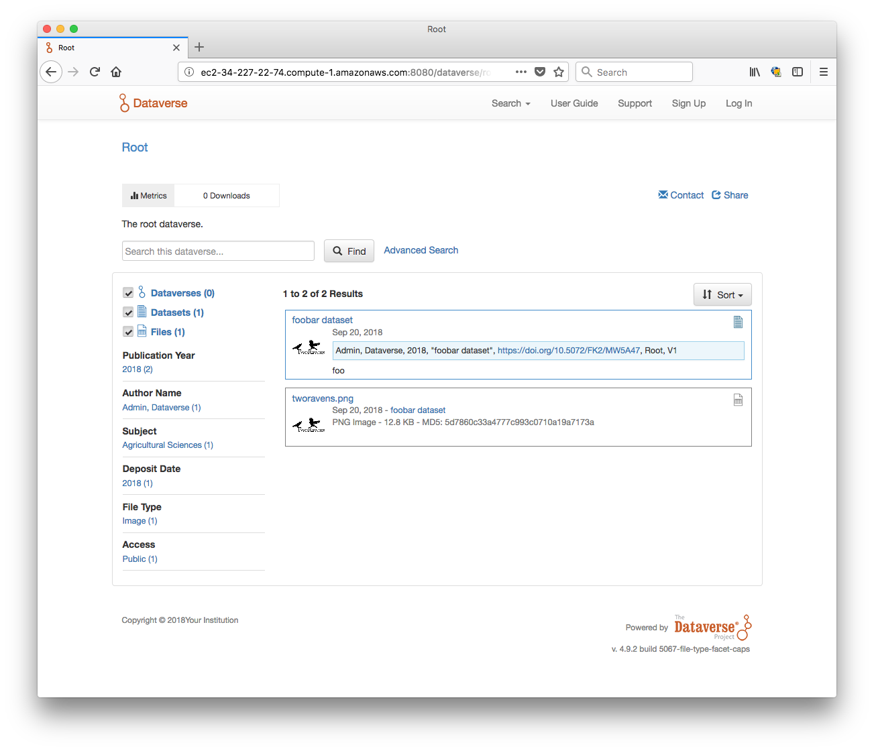874x751 pixels.
Task: Click the dataset icon on foobar dataset card
Action: (738, 322)
